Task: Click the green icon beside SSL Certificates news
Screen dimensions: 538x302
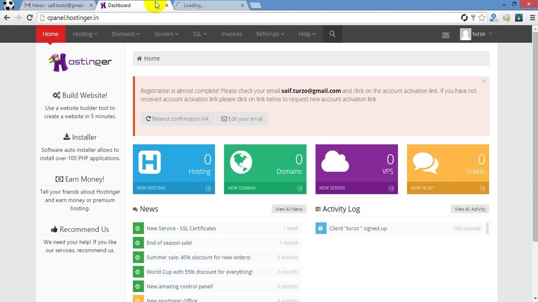Action: pos(138,229)
